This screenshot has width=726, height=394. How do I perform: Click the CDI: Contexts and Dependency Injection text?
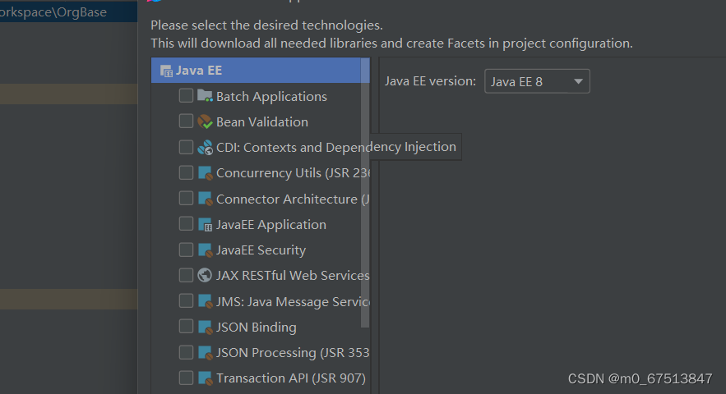pos(336,148)
